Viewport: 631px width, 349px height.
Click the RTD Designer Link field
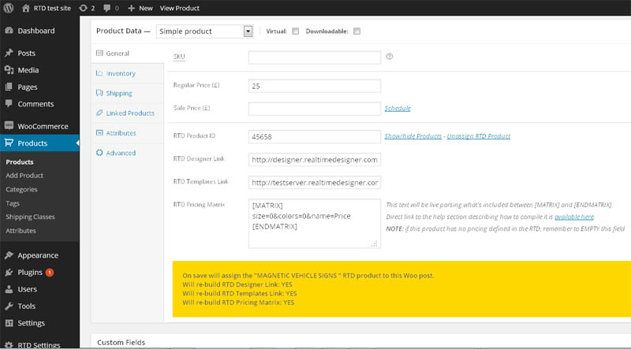[x=314, y=160]
